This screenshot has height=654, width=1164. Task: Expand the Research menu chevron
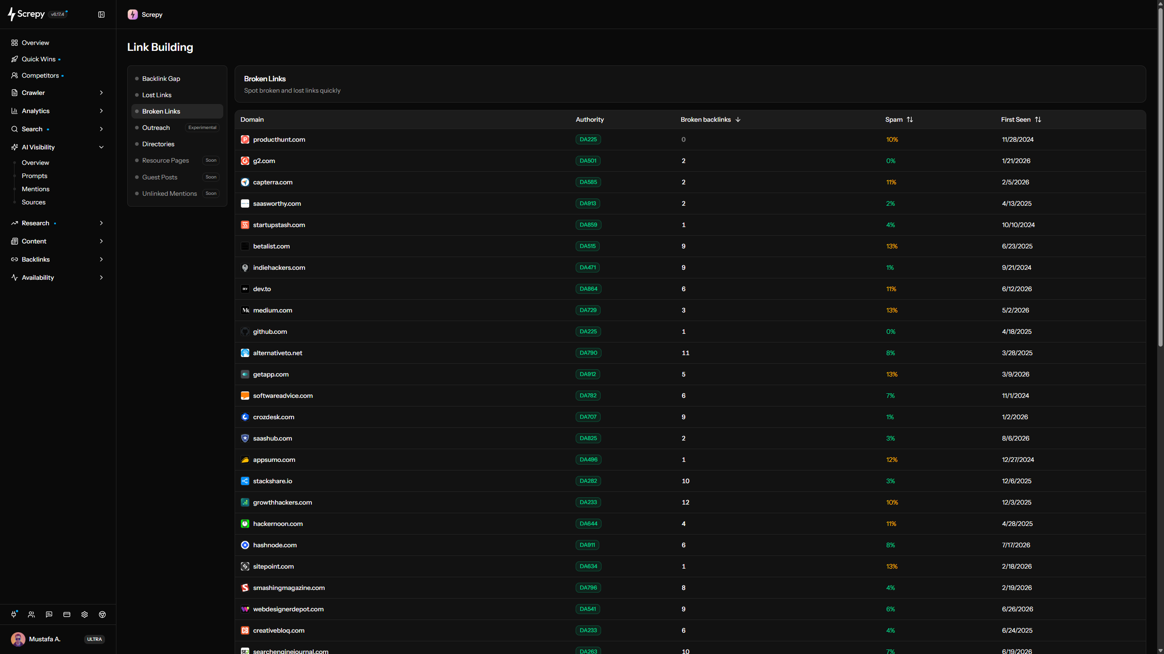(x=101, y=223)
